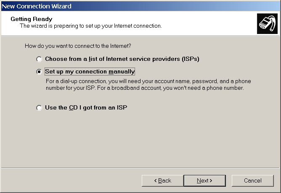Image resolution: width=281 pixels, height=193 pixels.
Task: Click the wizard preparing subtitle text
Action: coord(91,26)
